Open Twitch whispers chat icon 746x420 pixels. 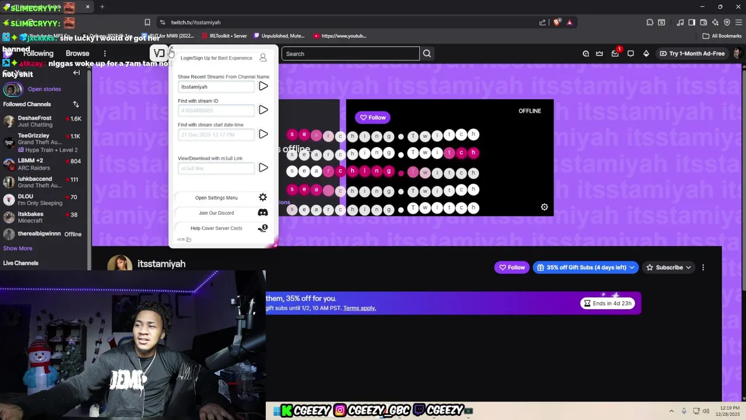coord(631,54)
